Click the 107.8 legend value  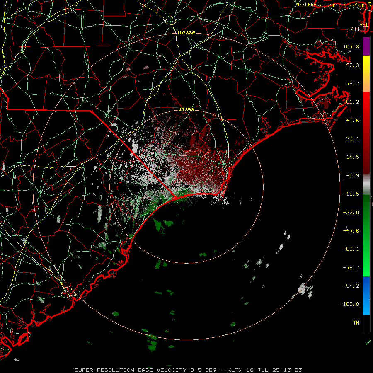click(351, 46)
